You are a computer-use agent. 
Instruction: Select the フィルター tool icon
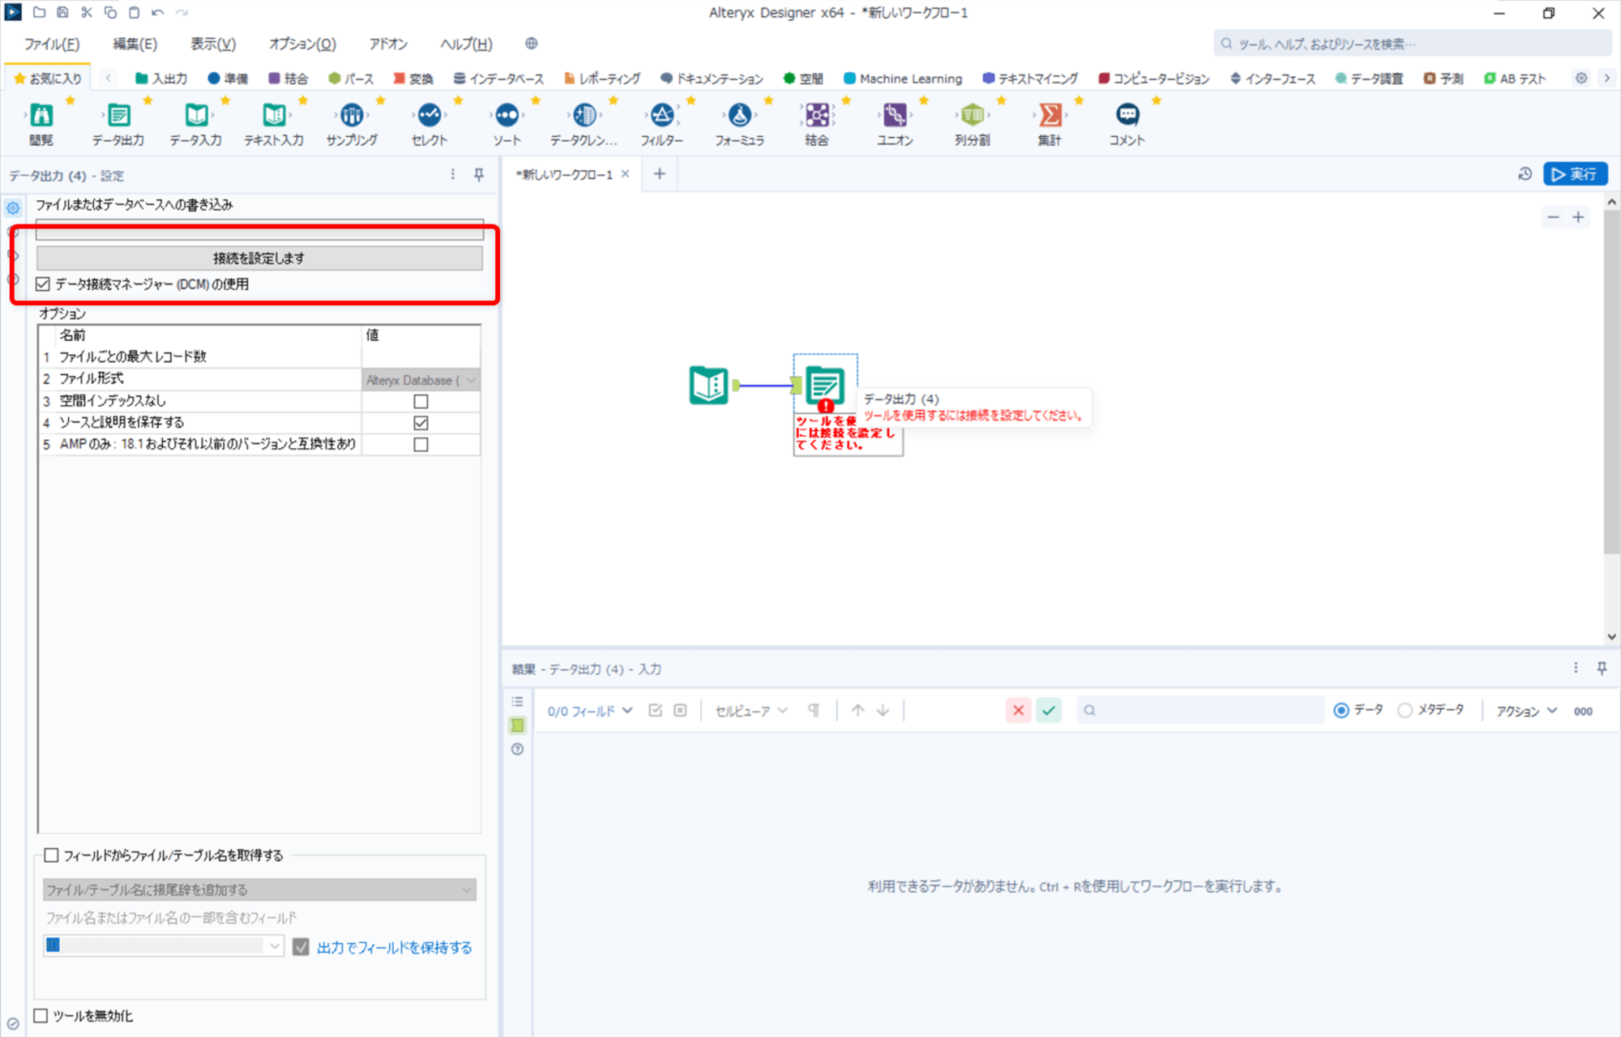662,116
